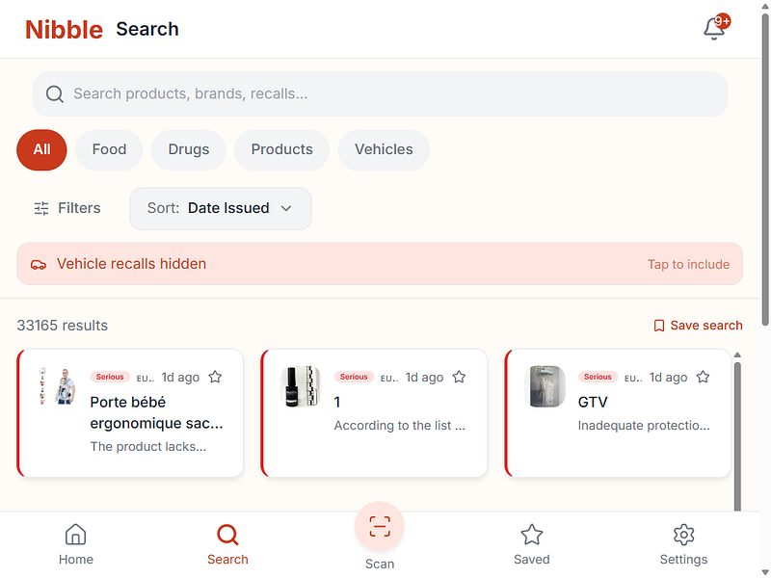Open the Sort: Date Issued dropdown
Image resolution: width=771 pixels, height=578 pixels.
tap(221, 208)
